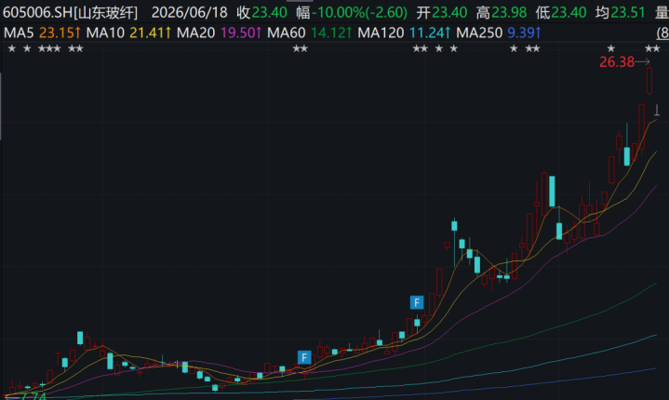Screen dimensions: 669x400
Task: Click the high price 高23.98
Action: [x=502, y=12]
